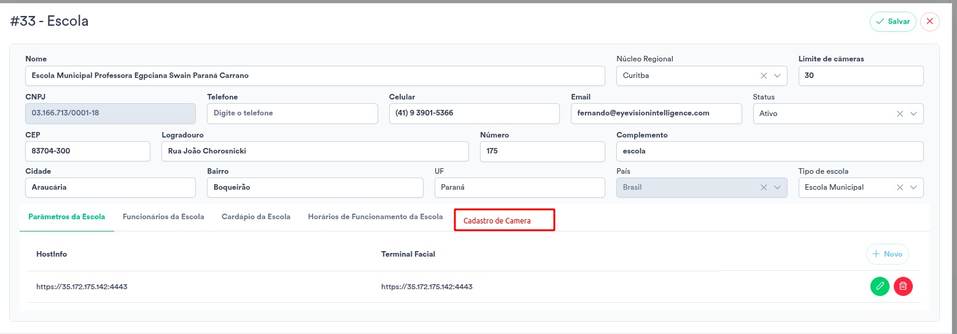Switch to Funcionários da Escola tab

coord(163,217)
